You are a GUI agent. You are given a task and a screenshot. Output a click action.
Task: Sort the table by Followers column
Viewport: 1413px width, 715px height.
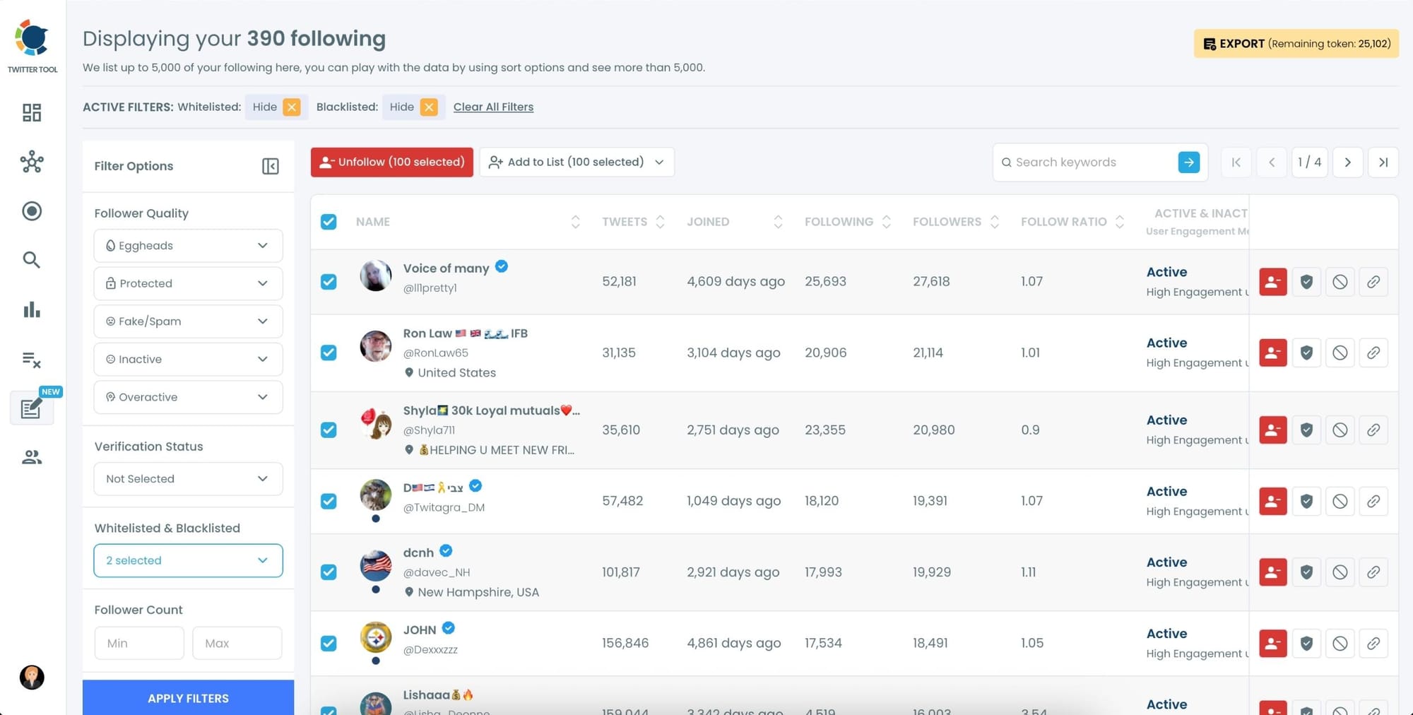(x=995, y=221)
